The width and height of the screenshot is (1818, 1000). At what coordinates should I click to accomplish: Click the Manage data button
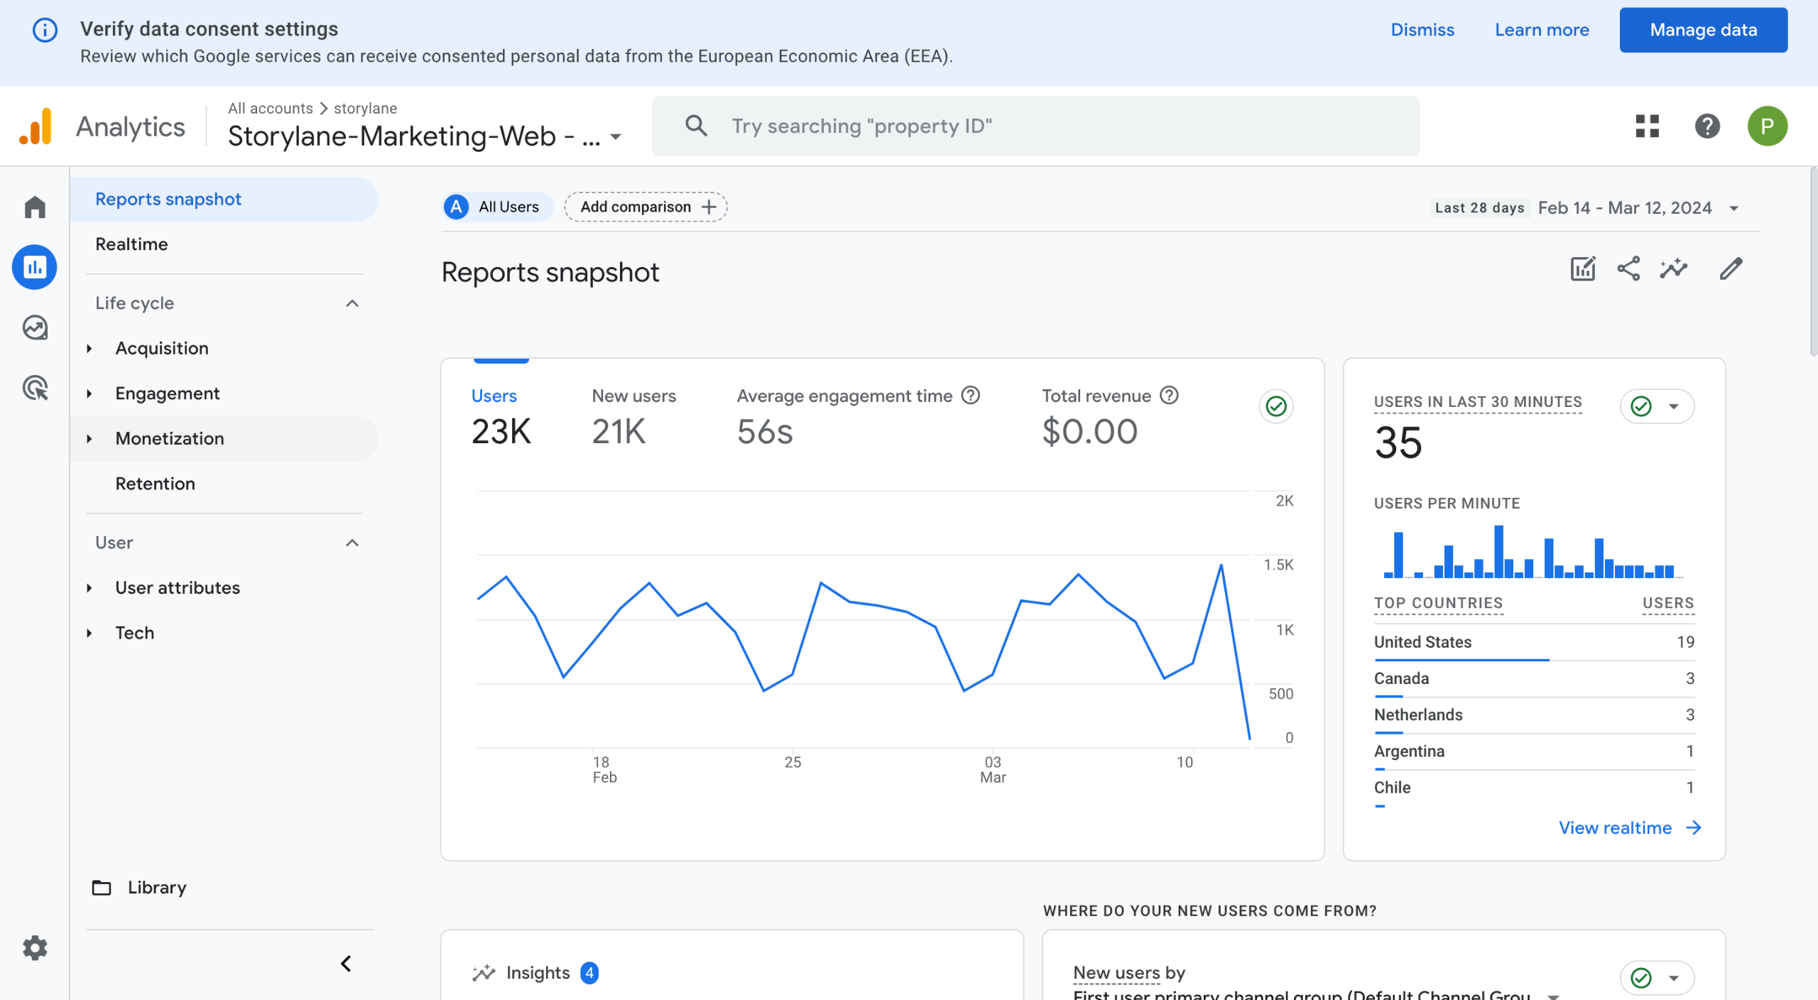1703,30
